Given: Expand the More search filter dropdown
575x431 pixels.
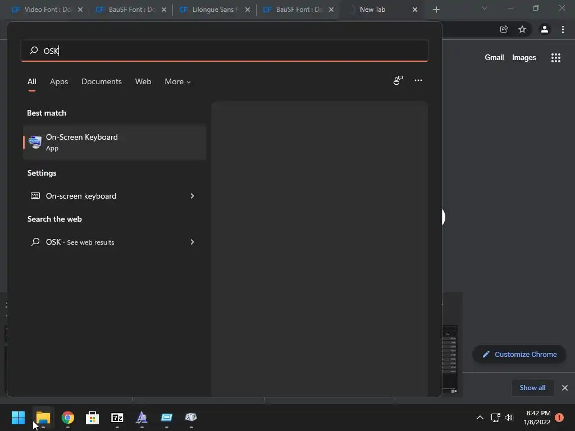Looking at the screenshot, I should 178,81.
